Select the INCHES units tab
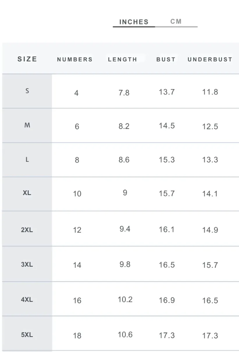The width and height of the screenshot is (239, 352). tap(134, 22)
